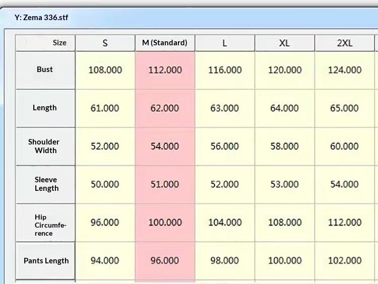Select the Hip Circumference cell in M column
The height and width of the screenshot is (284, 378).
coord(165,223)
